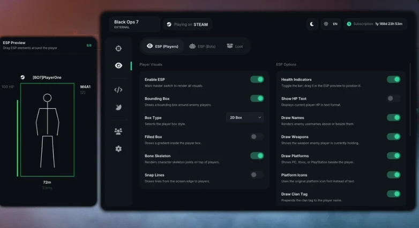
Task: Open the code brackets sidebar section
Action: coord(118,90)
